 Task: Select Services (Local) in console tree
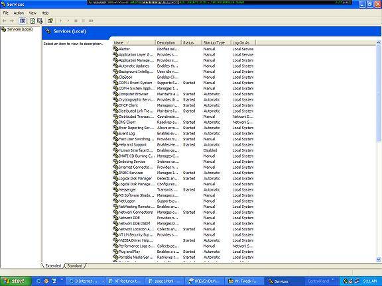(20, 29)
